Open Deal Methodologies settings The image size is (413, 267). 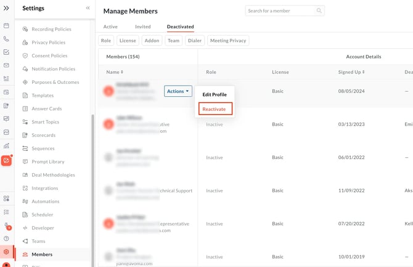pos(53,175)
